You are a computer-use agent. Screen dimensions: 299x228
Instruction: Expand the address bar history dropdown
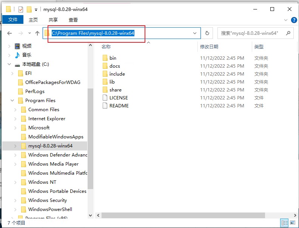195,33
